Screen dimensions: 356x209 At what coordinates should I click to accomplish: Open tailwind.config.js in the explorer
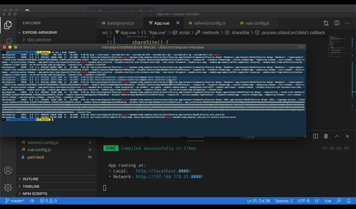(x=43, y=143)
